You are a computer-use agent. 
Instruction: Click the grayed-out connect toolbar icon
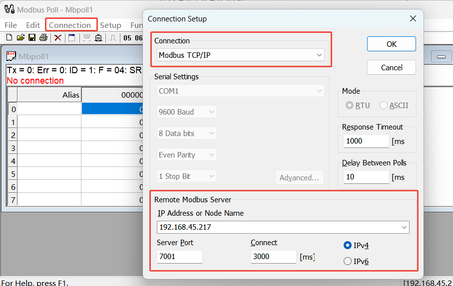pyautogui.click(x=87, y=38)
